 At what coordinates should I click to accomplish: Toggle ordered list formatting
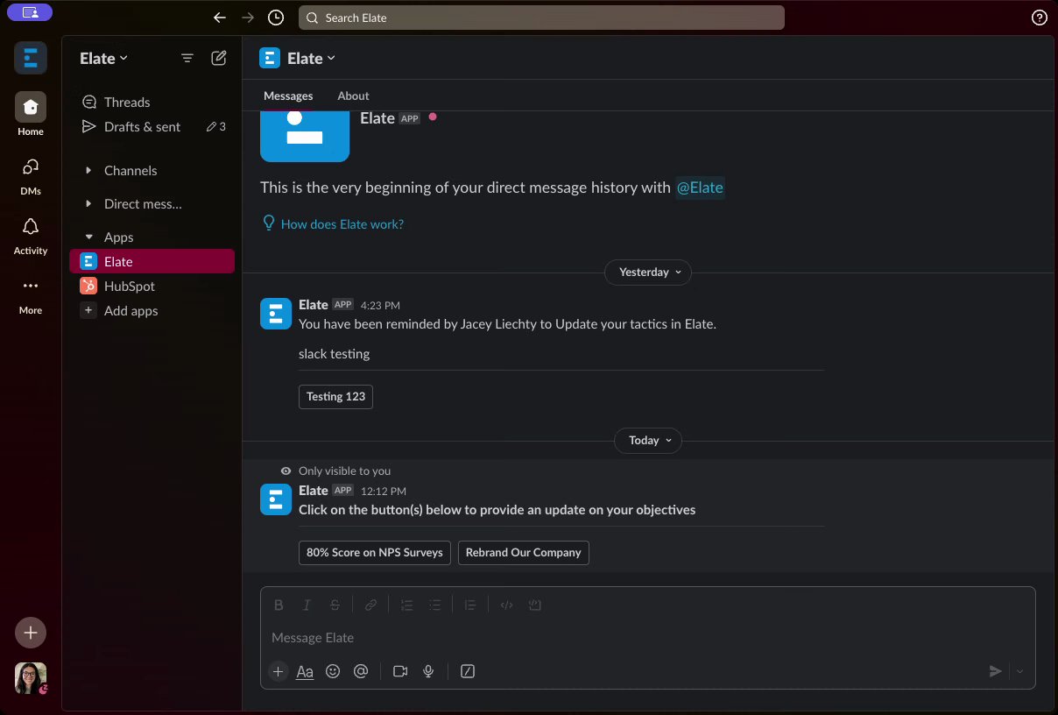pyautogui.click(x=406, y=605)
